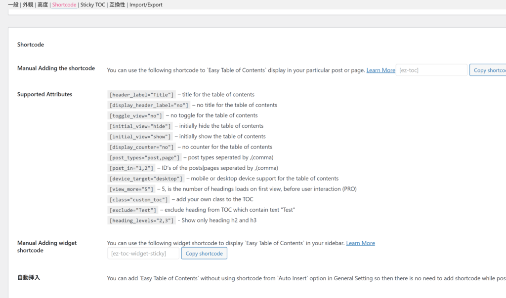
Task: Open the Sticky TOC tab
Action: (93, 5)
